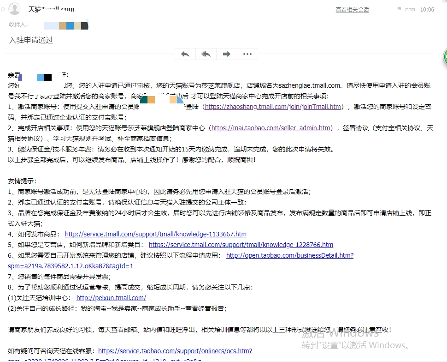Click the 如有疑问可咨询天猫在线客服 text

click(51, 350)
